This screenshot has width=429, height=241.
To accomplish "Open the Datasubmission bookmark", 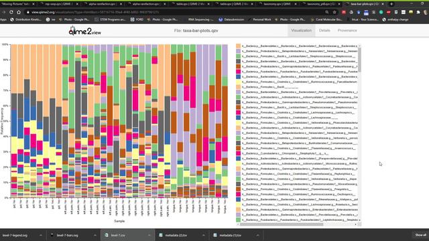I will click(x=231, y=19).
